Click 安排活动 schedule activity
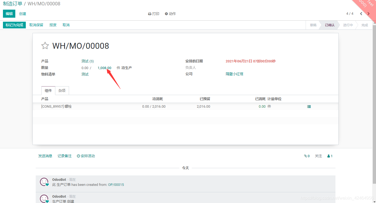Screen dimensions: 376x203 tap(86, 156)
